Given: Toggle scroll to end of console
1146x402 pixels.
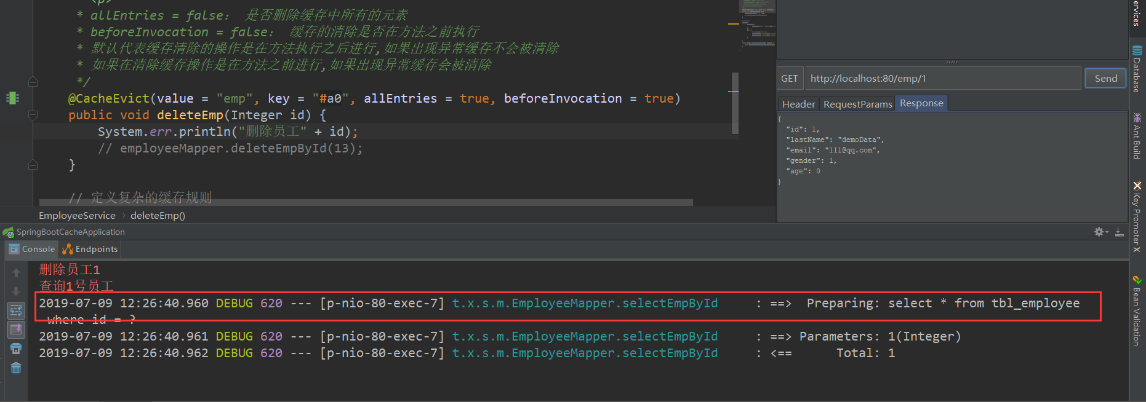Looking at the screenshot, I should coord(16,329).
